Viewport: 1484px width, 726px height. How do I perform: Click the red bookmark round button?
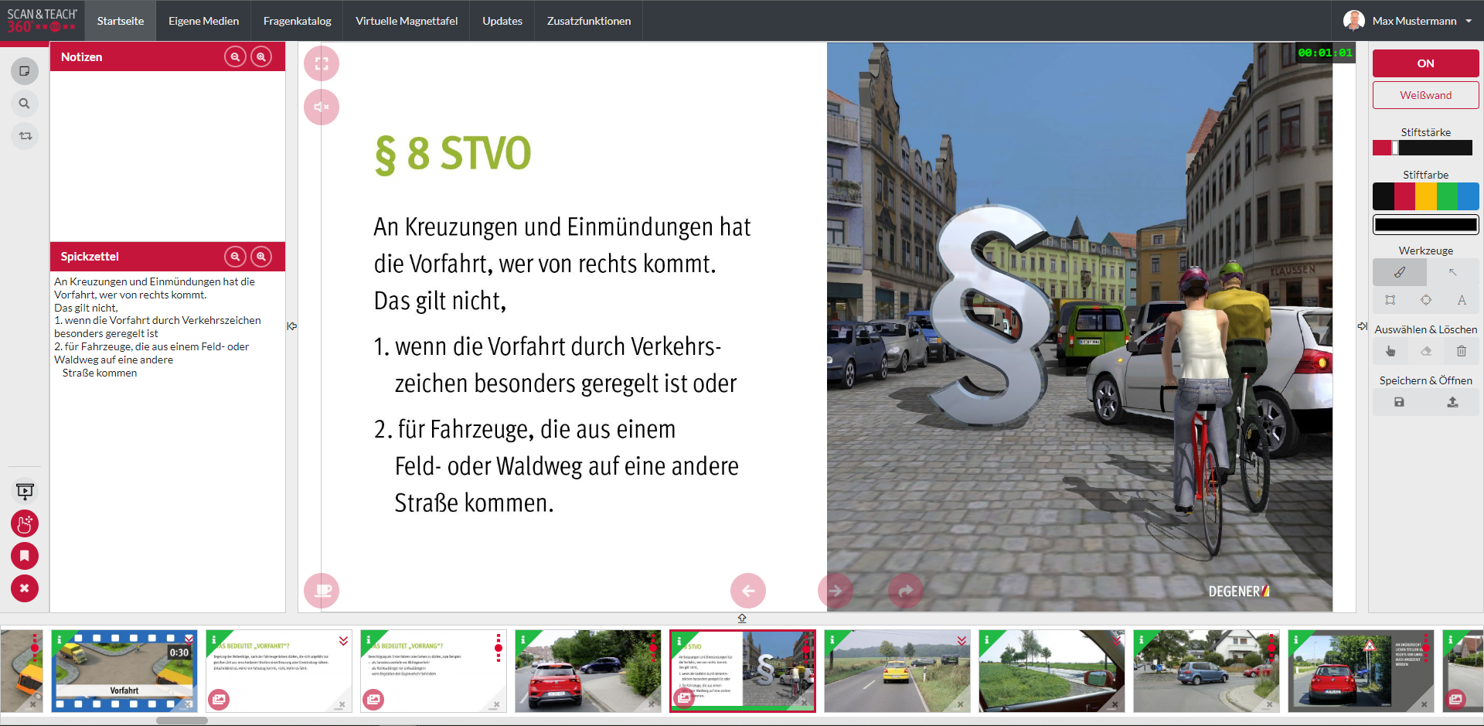coord(25,556)
